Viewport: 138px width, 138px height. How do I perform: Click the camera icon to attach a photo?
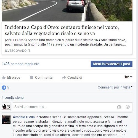point(119,107)
